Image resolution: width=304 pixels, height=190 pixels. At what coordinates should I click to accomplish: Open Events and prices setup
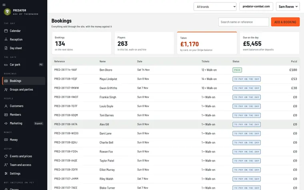(24, 156)
